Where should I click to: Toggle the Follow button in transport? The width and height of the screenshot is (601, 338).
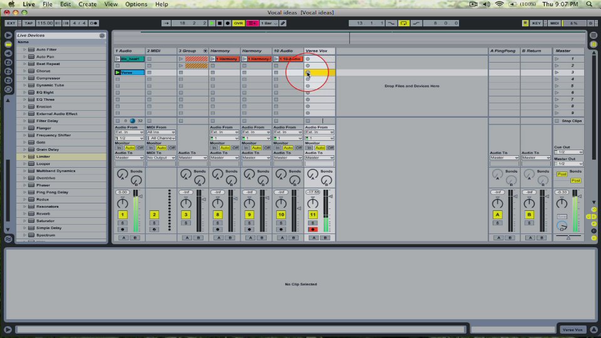(x=166, y=23)
